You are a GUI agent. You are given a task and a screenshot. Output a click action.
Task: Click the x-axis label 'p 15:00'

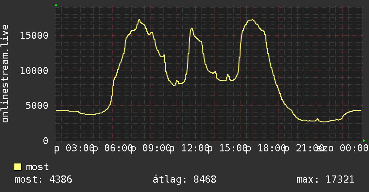click(228, 148)
